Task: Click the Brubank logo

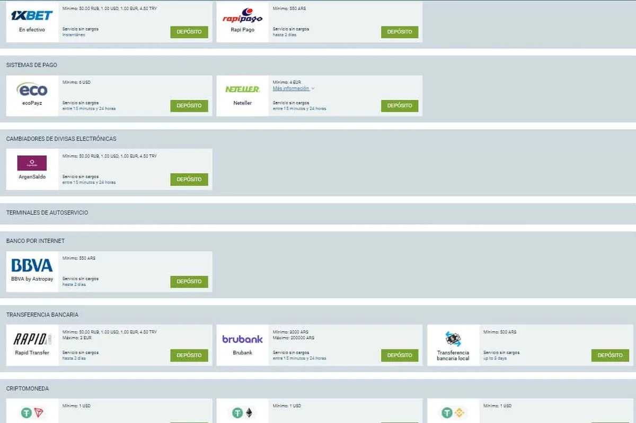Action: pyautogui.click(x=242, y=339)
